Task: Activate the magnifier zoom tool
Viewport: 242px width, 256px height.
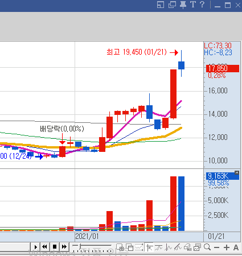Action: pos(207,247)
